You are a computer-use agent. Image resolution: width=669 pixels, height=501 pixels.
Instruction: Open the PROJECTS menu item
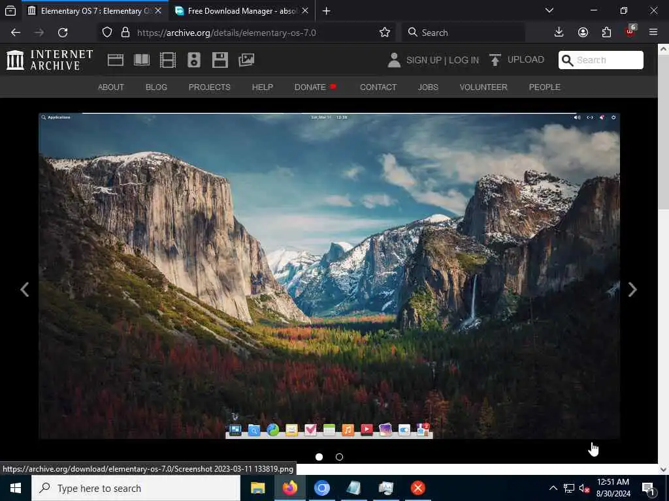pyautogui.click(x=210, y=87)
